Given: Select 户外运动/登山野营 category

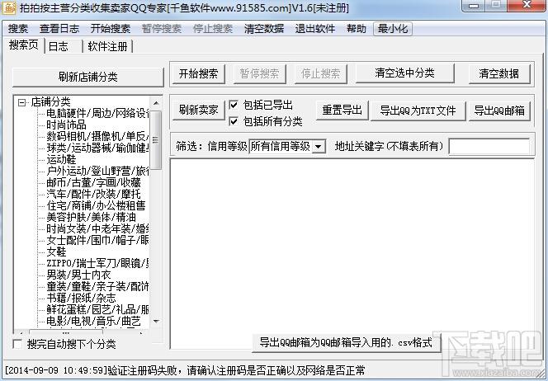Looking at the screenshot, I should coord(97,171).
